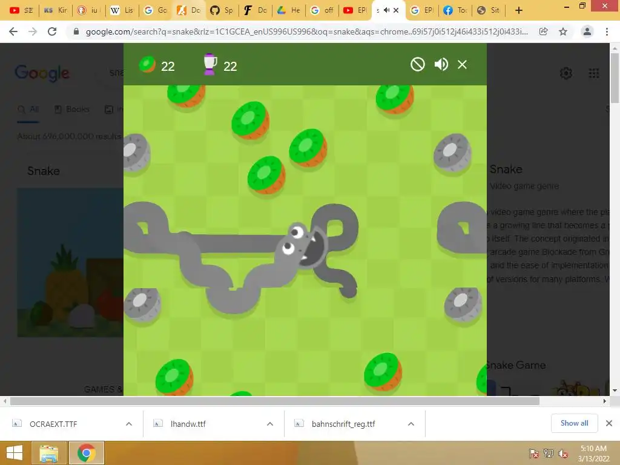Screen dimensions: 620x465
Task: Switch to GitHub Sp tab
Action: tap(222, 10)
